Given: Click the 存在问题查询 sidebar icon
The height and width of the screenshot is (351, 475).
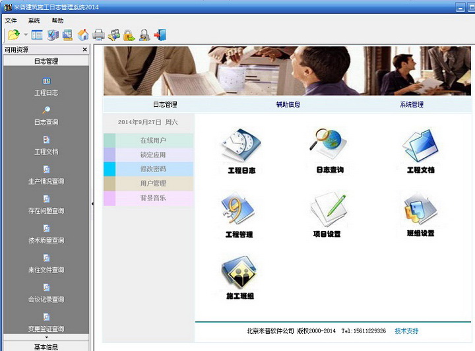Looking at the screenshot, I should pos(46,199).
